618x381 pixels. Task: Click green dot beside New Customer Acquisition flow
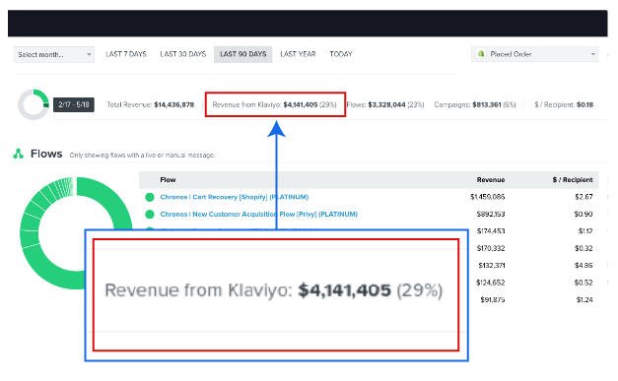(150, 214)
